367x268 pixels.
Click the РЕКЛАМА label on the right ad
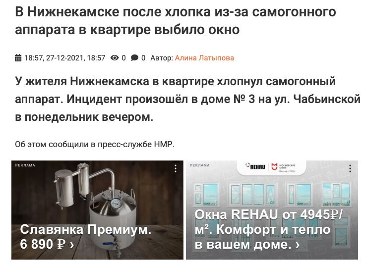pyautogui.click(x=200, y=165)
